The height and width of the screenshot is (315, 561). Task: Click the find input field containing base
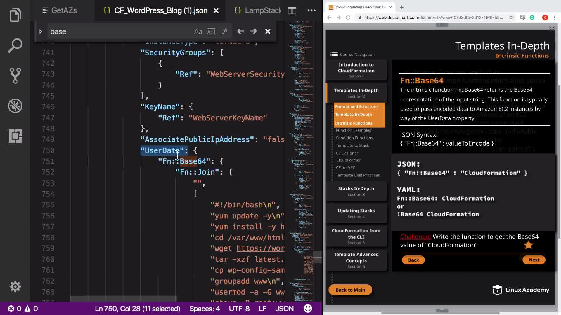tap(117, 32)
